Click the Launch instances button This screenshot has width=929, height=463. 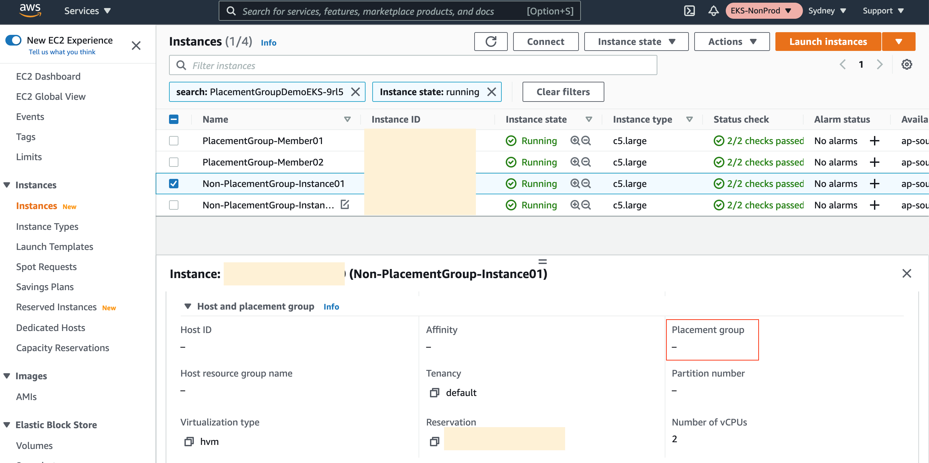click(828, 42)
